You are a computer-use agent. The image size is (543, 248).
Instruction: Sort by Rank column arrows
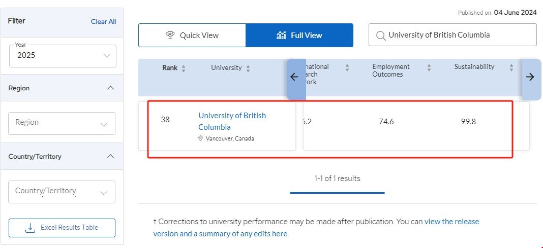click(x=184, y=68)
